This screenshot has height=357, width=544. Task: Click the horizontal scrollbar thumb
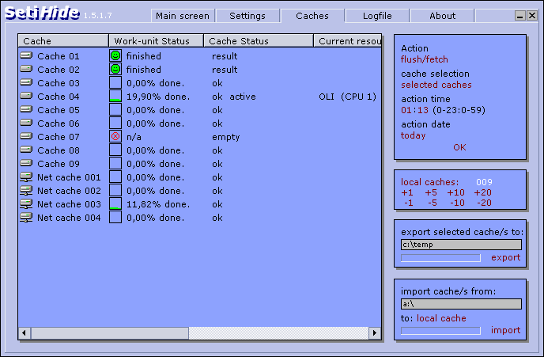coord(110,333)
